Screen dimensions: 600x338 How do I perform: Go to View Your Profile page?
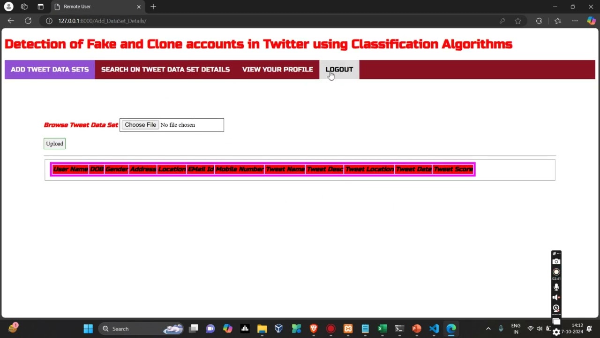pos(277,69)
